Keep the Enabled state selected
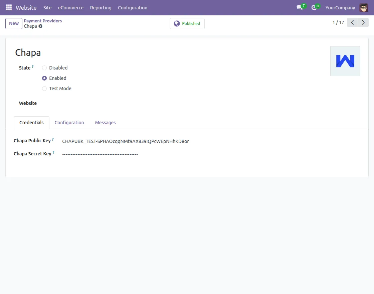The width and height of the screenshot is (374, 294). coord(44,78)
